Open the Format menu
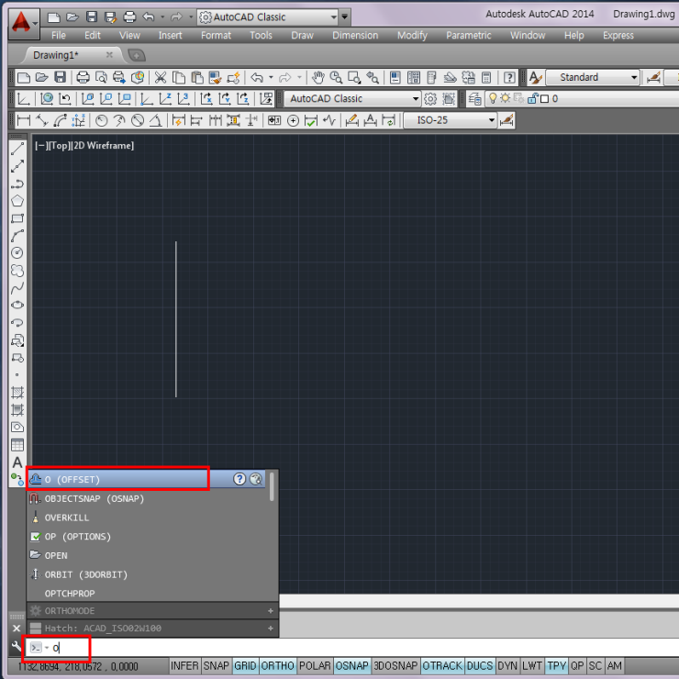This screenshot has width=679, height=679. (x=216, y=36)
